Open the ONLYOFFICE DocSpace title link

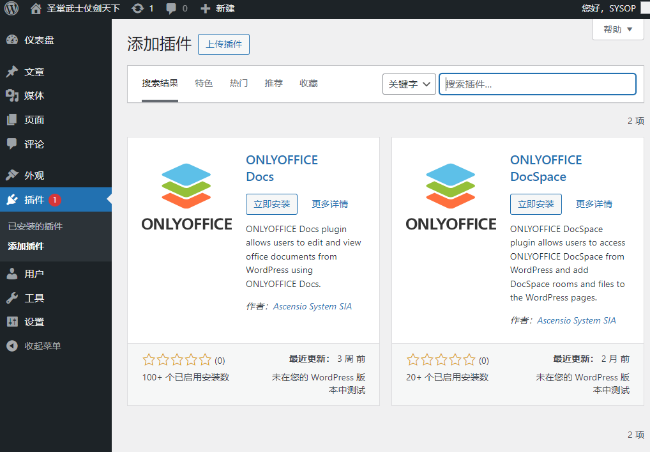[546, 168]
